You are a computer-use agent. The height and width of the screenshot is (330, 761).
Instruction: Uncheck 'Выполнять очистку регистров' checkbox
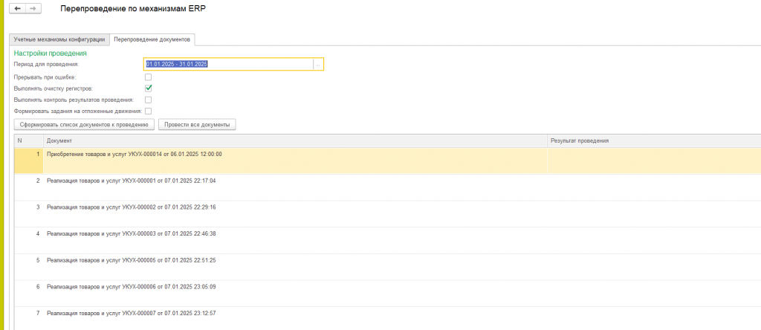[x=149, y=88]
